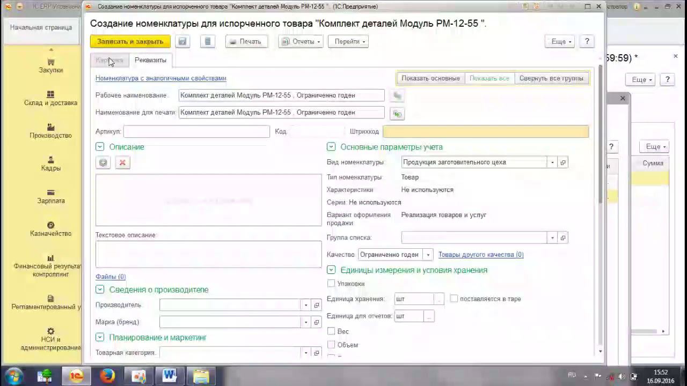Screen dimensions: 687x386
Task: Collapse the Сведения о производителе group
Action: 99,289
